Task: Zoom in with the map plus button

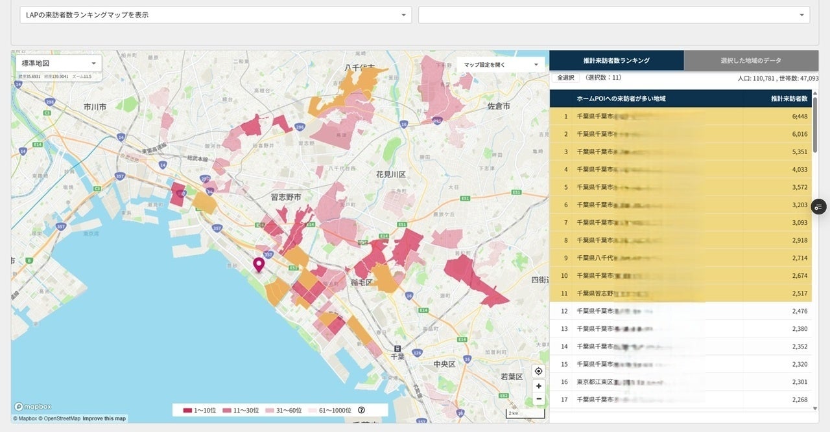Action: (538, 385)
